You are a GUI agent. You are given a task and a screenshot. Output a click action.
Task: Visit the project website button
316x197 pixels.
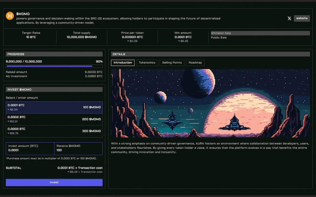click(x=302, y=18)
